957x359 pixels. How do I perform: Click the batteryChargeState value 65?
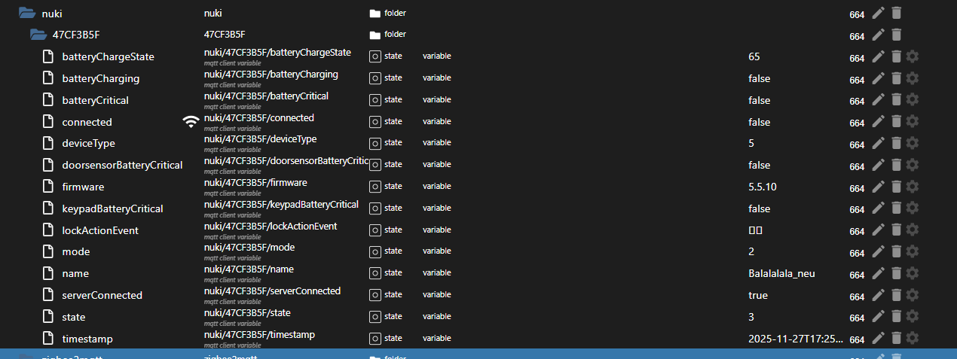tap(754, 56)
